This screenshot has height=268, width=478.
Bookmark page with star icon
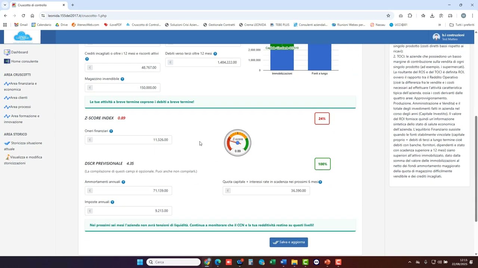tap(388, 16)
